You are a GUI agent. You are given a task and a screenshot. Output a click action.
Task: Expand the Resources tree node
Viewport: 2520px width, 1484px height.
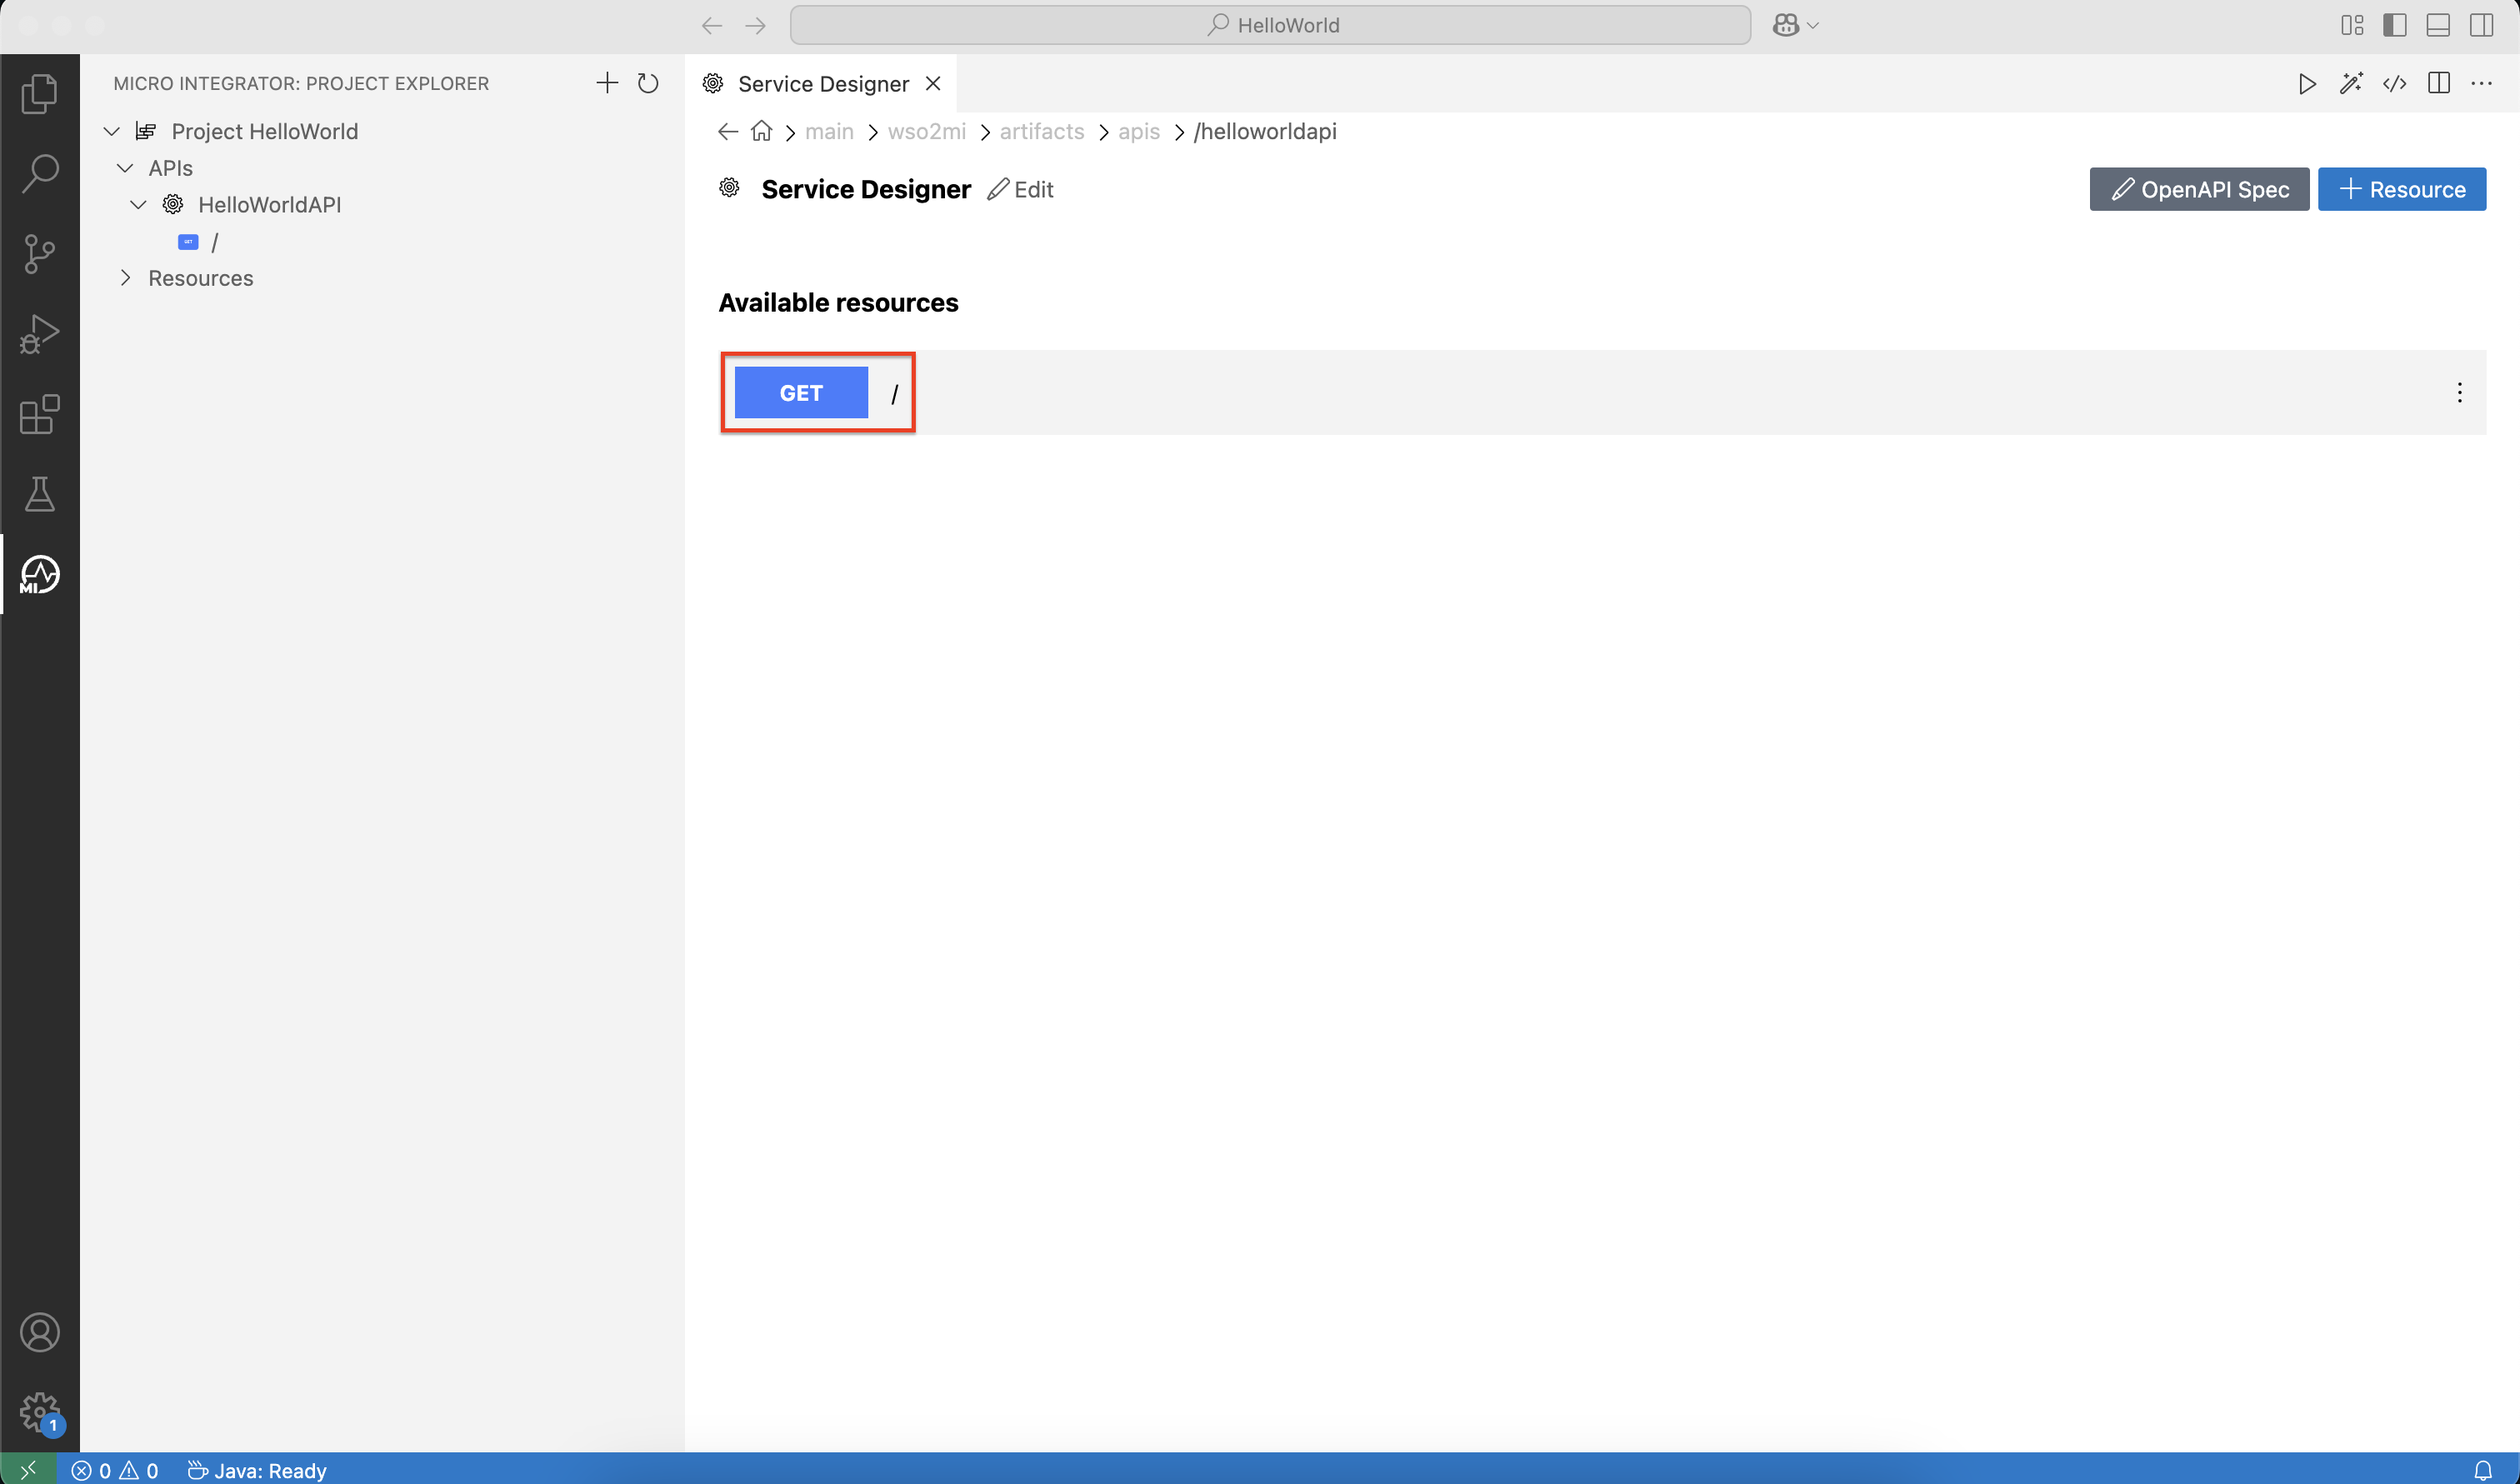125,278
